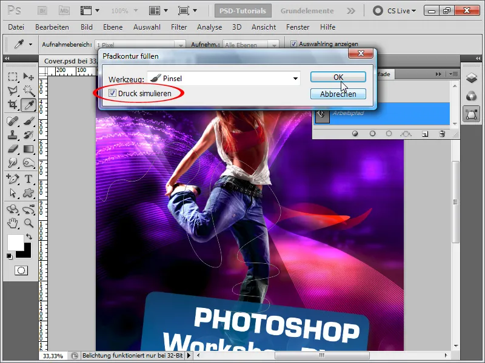This screenshot has width=485, height=363.
Task: Switch to the PSD-Tutorials workspace
Action: click(x=243, y=11)
